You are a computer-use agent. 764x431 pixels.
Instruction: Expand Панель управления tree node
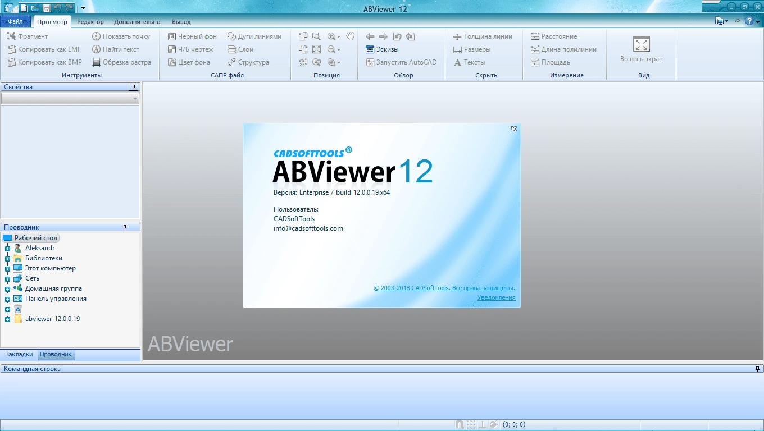7,299
